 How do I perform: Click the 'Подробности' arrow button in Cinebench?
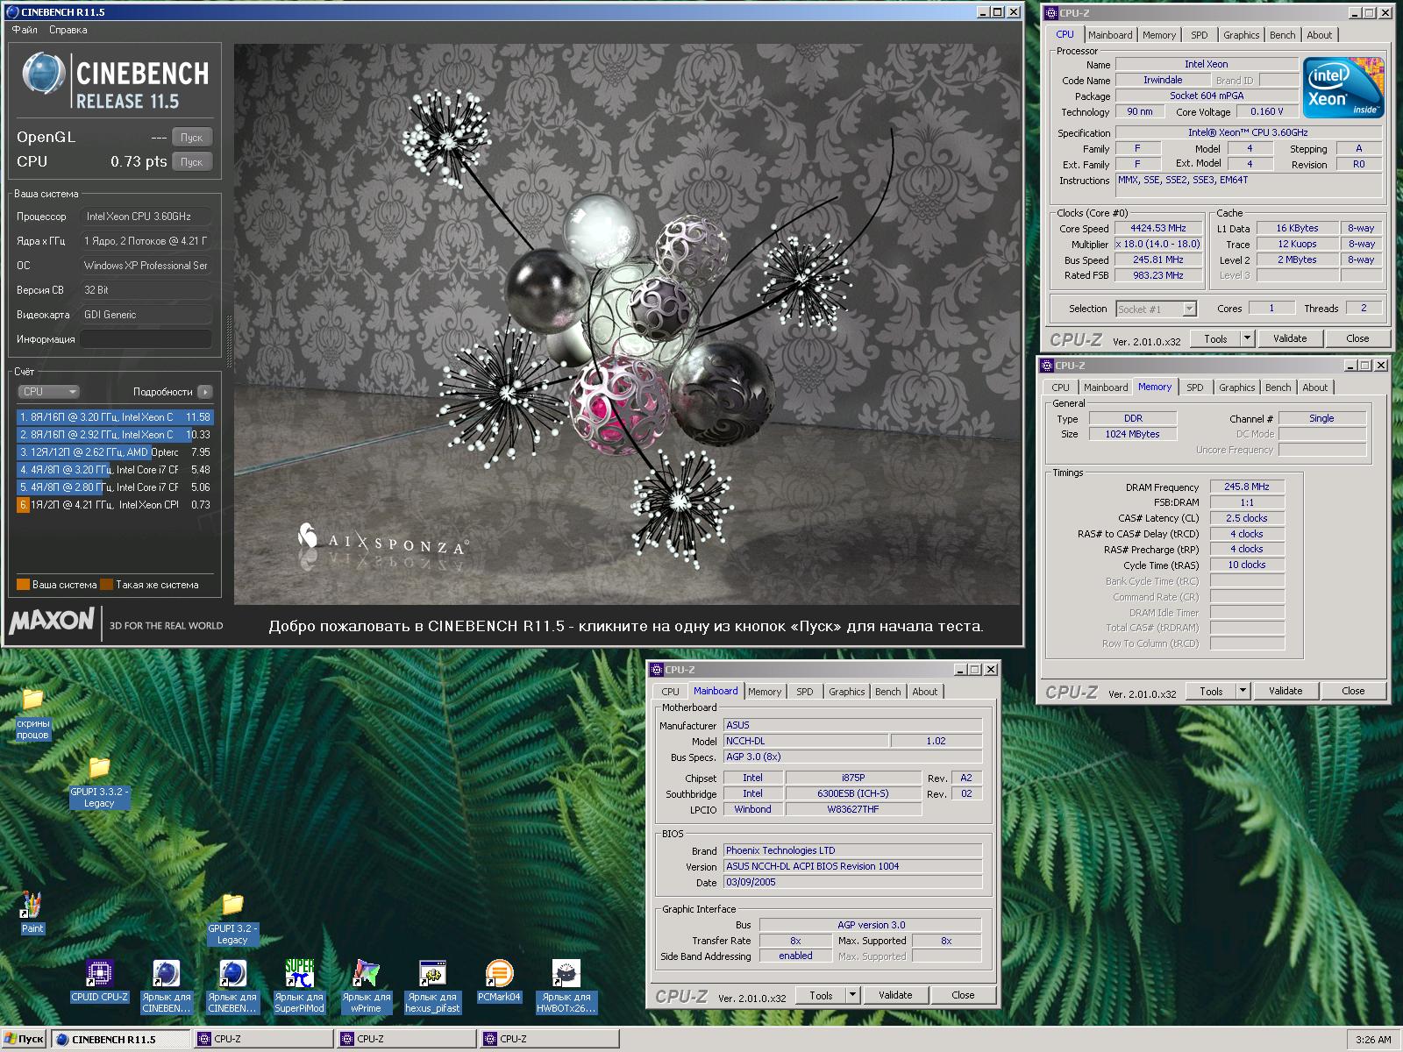[x=204, y=392]
